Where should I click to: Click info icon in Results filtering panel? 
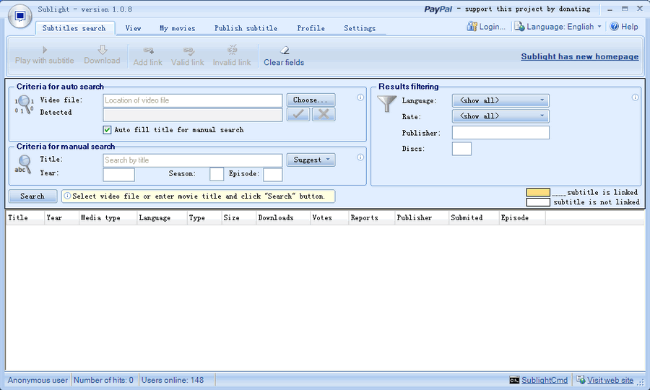click(x=636, y=97)
